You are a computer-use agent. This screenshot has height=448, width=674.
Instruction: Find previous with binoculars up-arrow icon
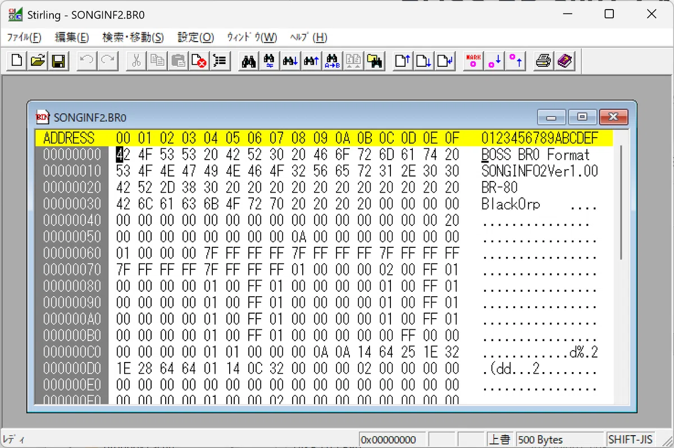[311, 61]
